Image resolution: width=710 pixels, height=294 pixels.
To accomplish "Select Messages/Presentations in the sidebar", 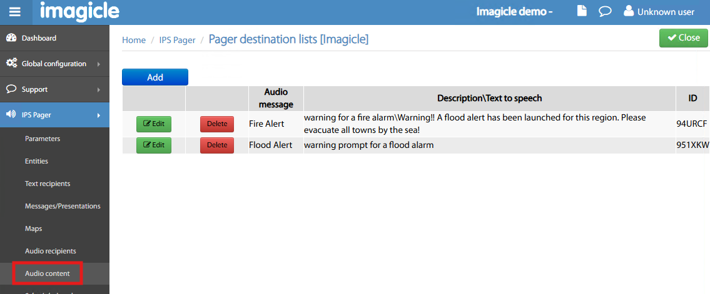I will point(63,206).
